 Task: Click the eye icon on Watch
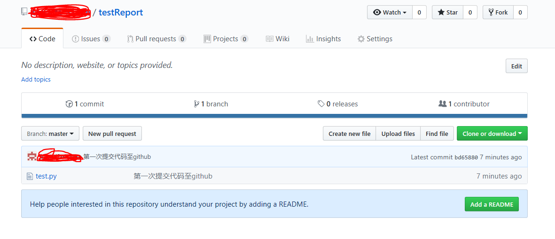coord(377,12)
